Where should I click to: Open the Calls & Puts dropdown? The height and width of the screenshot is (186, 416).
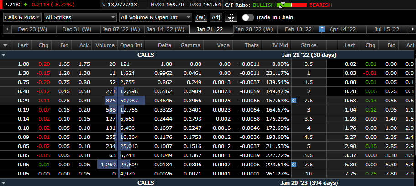(22, 17)
